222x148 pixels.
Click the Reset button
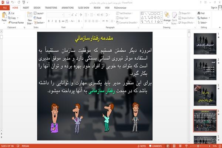[38, 18]
